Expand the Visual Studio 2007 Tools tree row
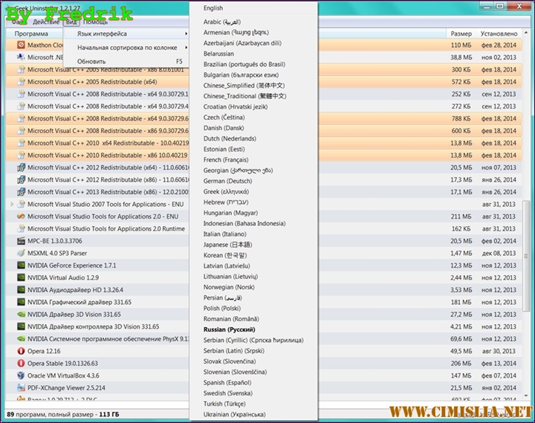This screenshot has width=535, height=423. (12, 204)
